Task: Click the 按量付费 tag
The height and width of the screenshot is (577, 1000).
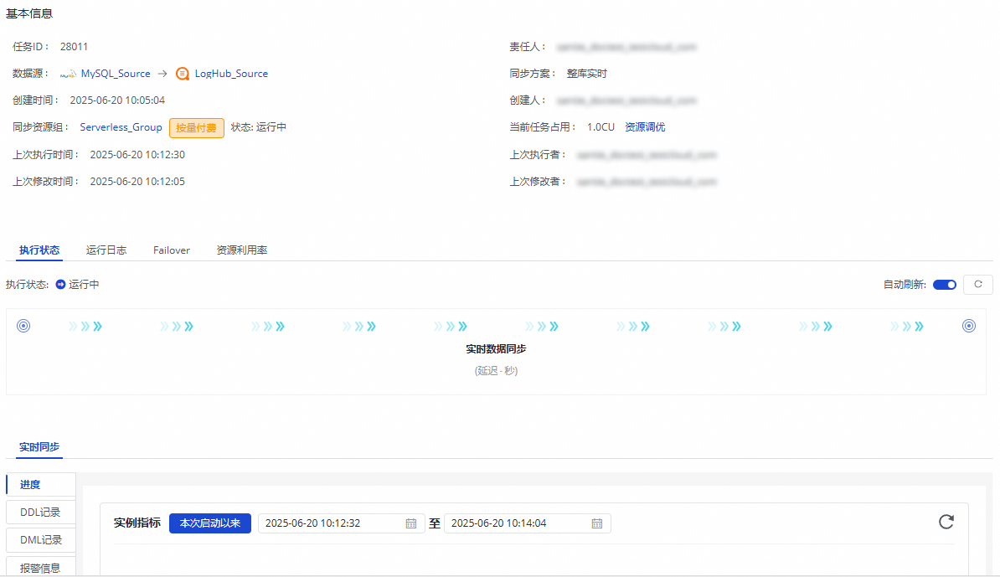Action: 197,128
